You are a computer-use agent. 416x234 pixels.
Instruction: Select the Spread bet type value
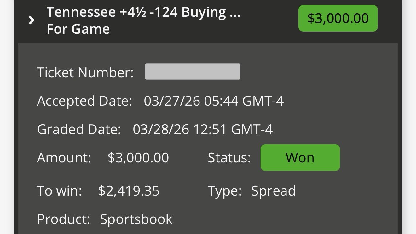[273, 191]
